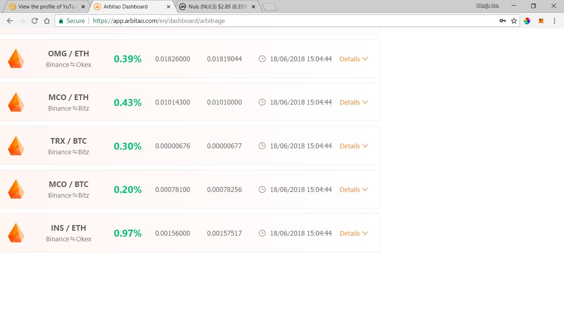Click clock icon in TRX / BTC row
This screenshot has width=564, height=317.
pos(262,146)
